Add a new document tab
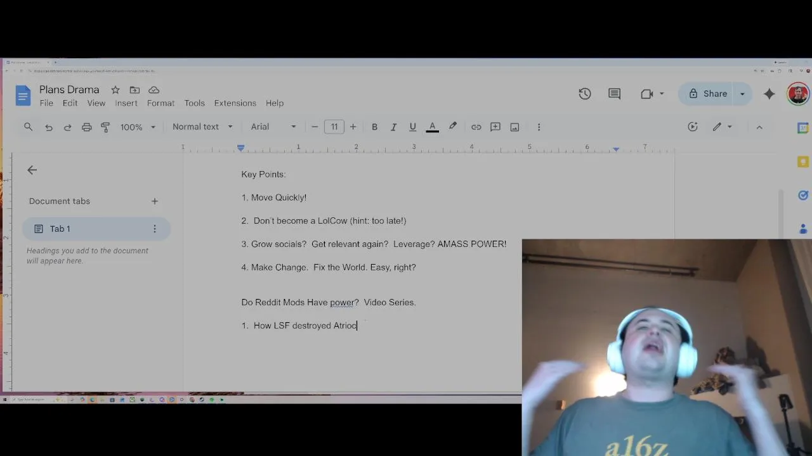The width and height of the screenshot is (812, 456). (x=155, y=201)
